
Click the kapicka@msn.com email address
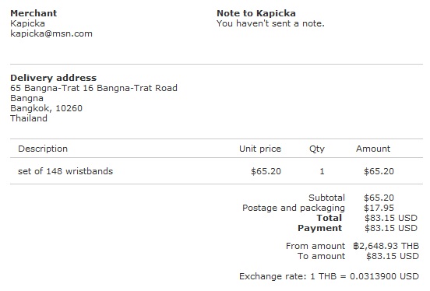[x=51, y=33]
